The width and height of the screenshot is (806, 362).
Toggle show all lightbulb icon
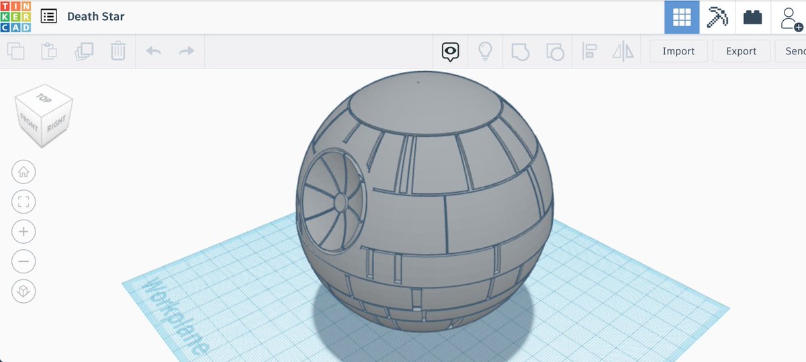(485, 51)
